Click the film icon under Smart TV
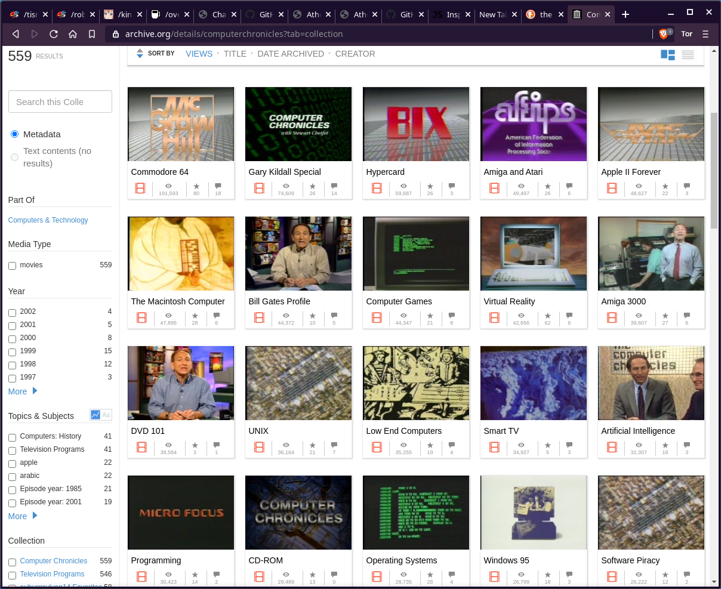The height and width of the screenshot is (589, 721). 495,448
